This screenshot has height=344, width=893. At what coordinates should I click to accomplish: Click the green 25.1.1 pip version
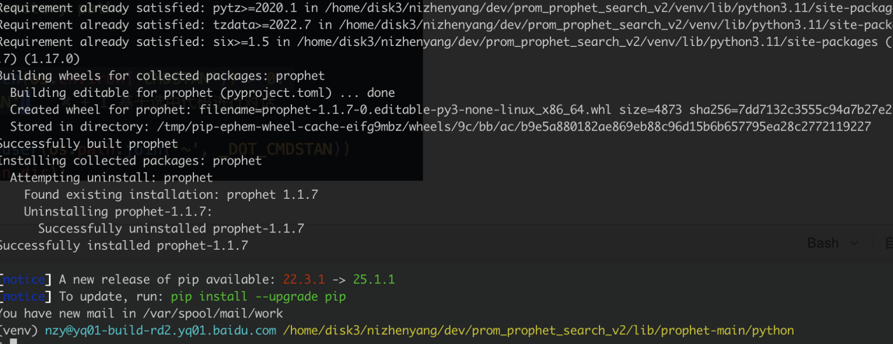pos(374,279)
